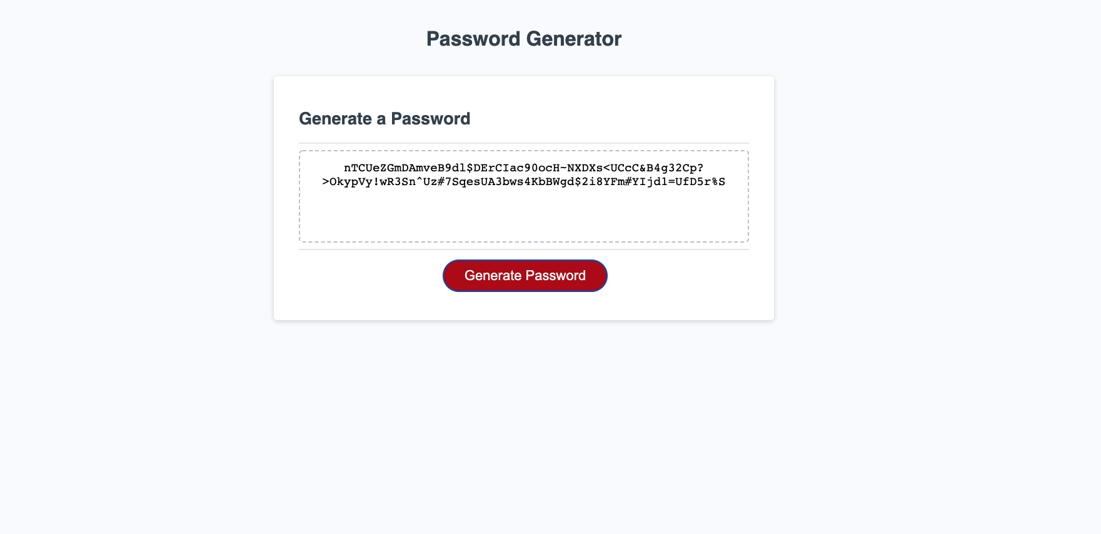Click the Password Generator page title

524,38
